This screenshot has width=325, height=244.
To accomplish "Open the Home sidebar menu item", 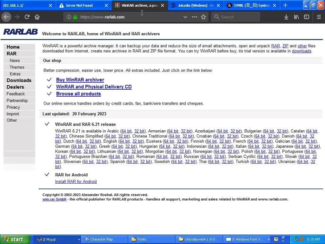I will pos(13,47).
